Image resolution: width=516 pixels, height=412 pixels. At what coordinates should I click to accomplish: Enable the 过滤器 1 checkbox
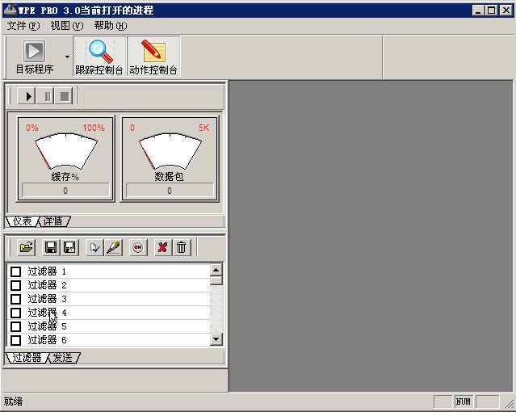coord(15,271)
